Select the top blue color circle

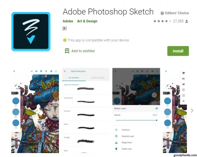pyautogui.click(x=16, y=101)
